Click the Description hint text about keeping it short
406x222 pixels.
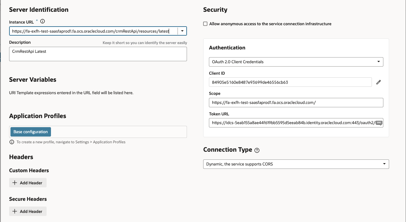[144, 43]
